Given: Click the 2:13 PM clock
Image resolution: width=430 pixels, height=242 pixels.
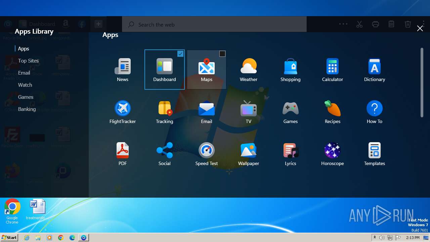Looking at the screenshot, I should [x=413, y=238].
